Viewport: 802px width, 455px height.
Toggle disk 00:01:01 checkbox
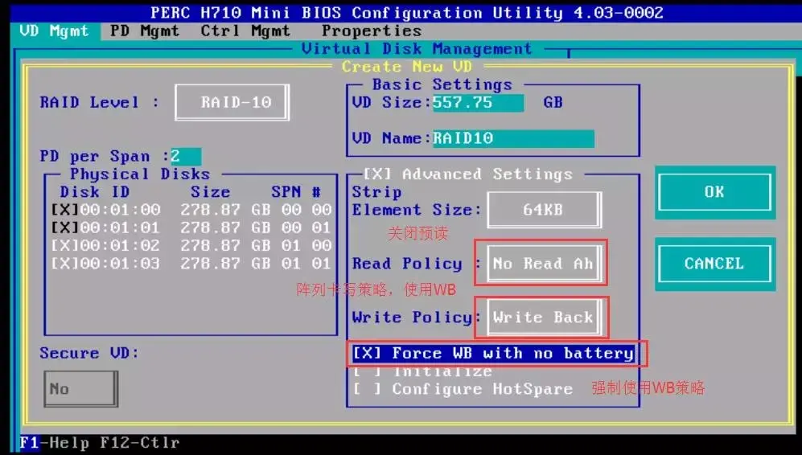(65, 227)
